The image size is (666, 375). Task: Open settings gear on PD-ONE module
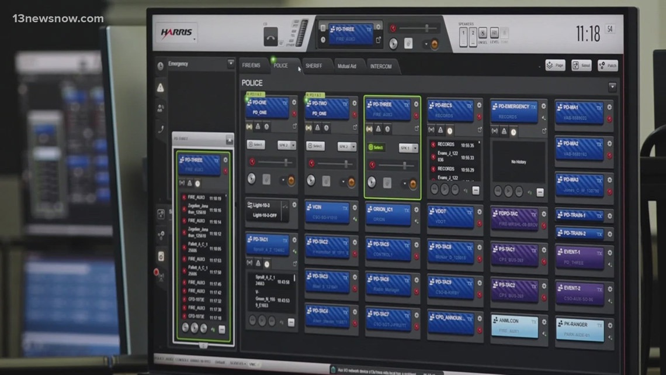tap(293, 102)
